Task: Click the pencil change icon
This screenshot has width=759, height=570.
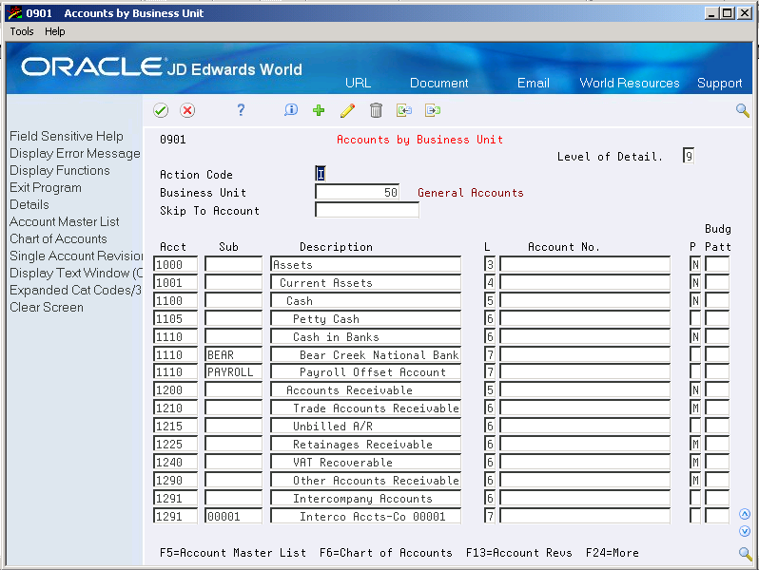Action: (347, 111)
